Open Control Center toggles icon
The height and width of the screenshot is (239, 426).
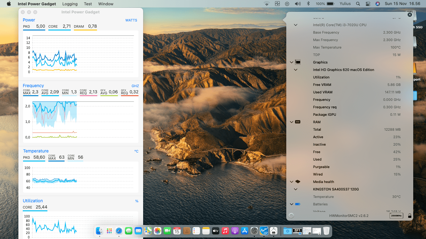(368, 4)
